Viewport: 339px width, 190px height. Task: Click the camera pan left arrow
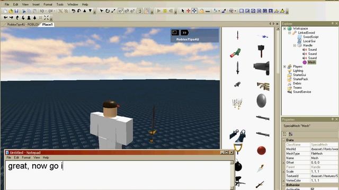click(x=6, y=17)
